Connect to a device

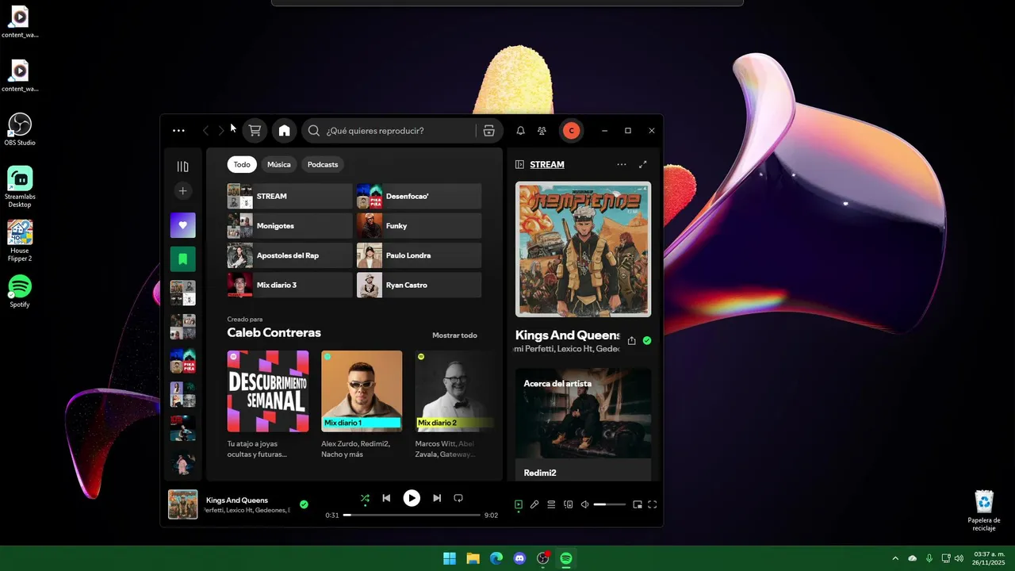568,504
